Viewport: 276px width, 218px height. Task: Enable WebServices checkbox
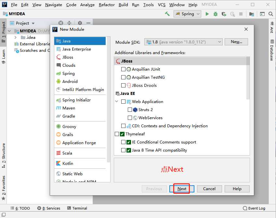click(130, 118)
